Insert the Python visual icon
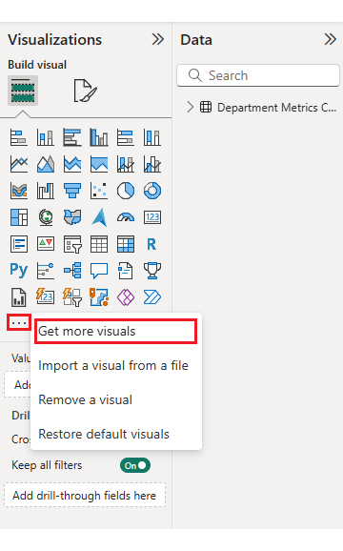 pyautogui.click(x=19, y=270)
